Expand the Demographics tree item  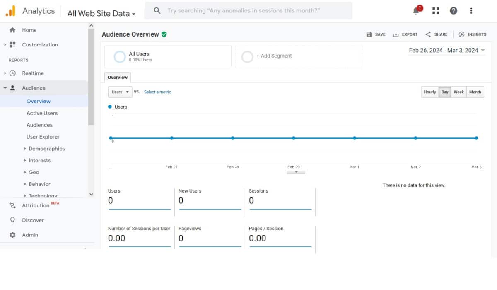click(x=46, y=148)
